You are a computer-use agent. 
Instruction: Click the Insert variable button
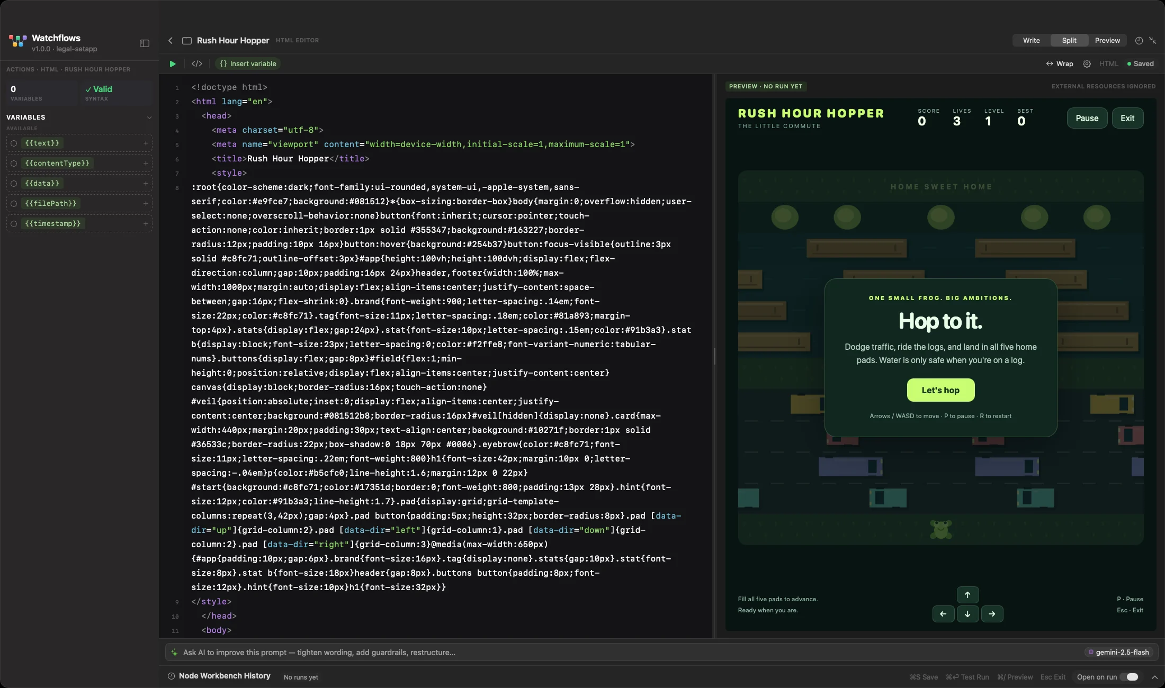pyautogui.click(x=248, y=64)
